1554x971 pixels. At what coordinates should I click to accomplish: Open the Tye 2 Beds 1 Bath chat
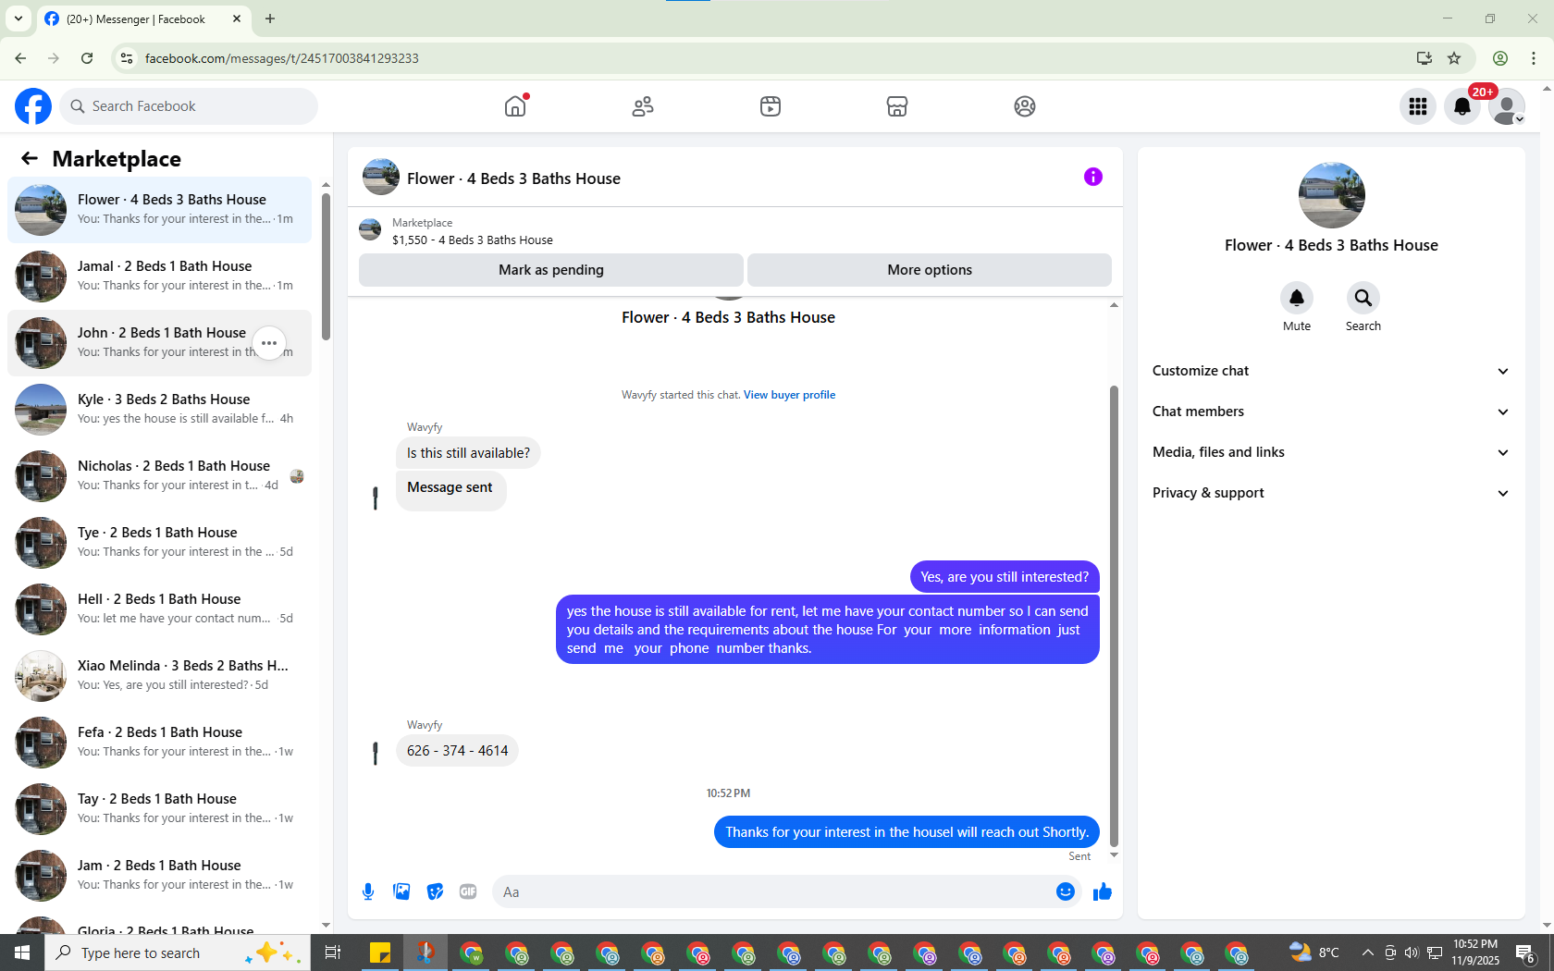tap(159, 543)
